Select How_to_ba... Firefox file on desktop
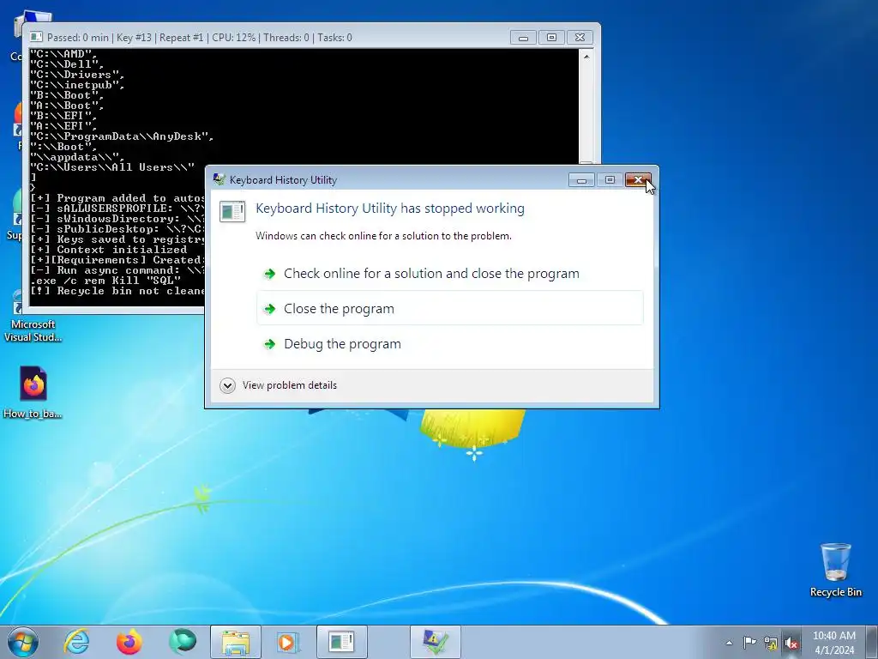Viewport: 878px width, 659px height. [x=33, y=393]
